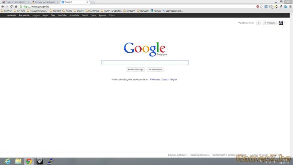Viewport: 293px width, 165px height.
Task: Open Agenda from the Google bar
Action: click(x=103, y=15)
